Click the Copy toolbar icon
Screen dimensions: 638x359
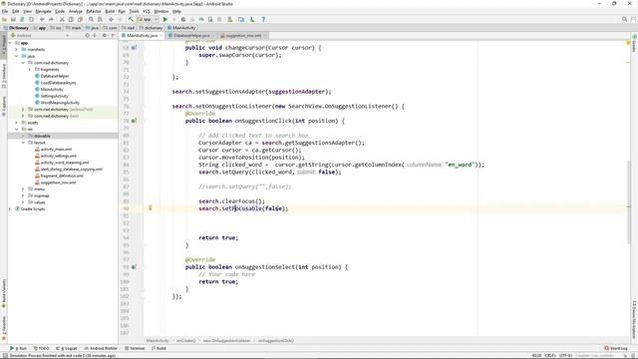tap(71, 19)
